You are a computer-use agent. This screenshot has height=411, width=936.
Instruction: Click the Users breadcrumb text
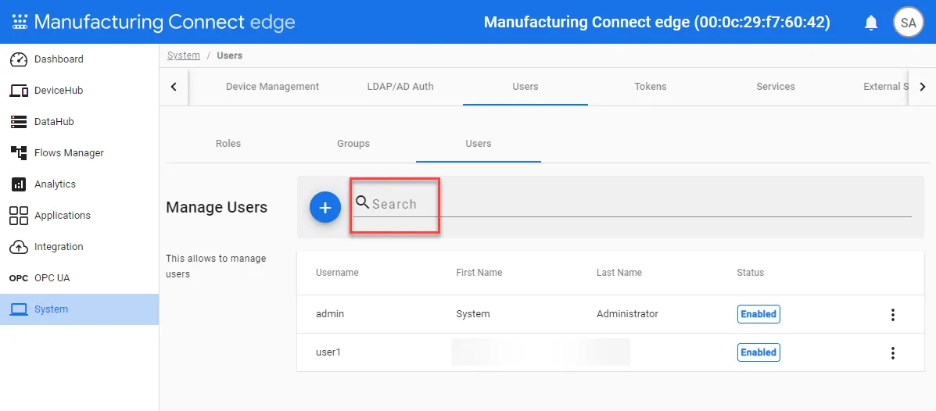229,55
